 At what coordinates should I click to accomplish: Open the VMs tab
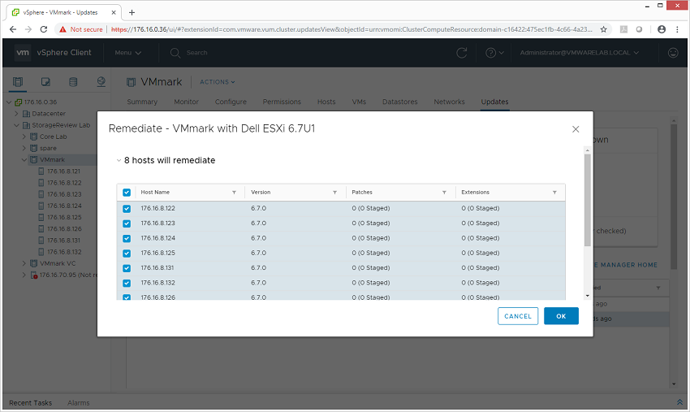(x=359, y=102)
